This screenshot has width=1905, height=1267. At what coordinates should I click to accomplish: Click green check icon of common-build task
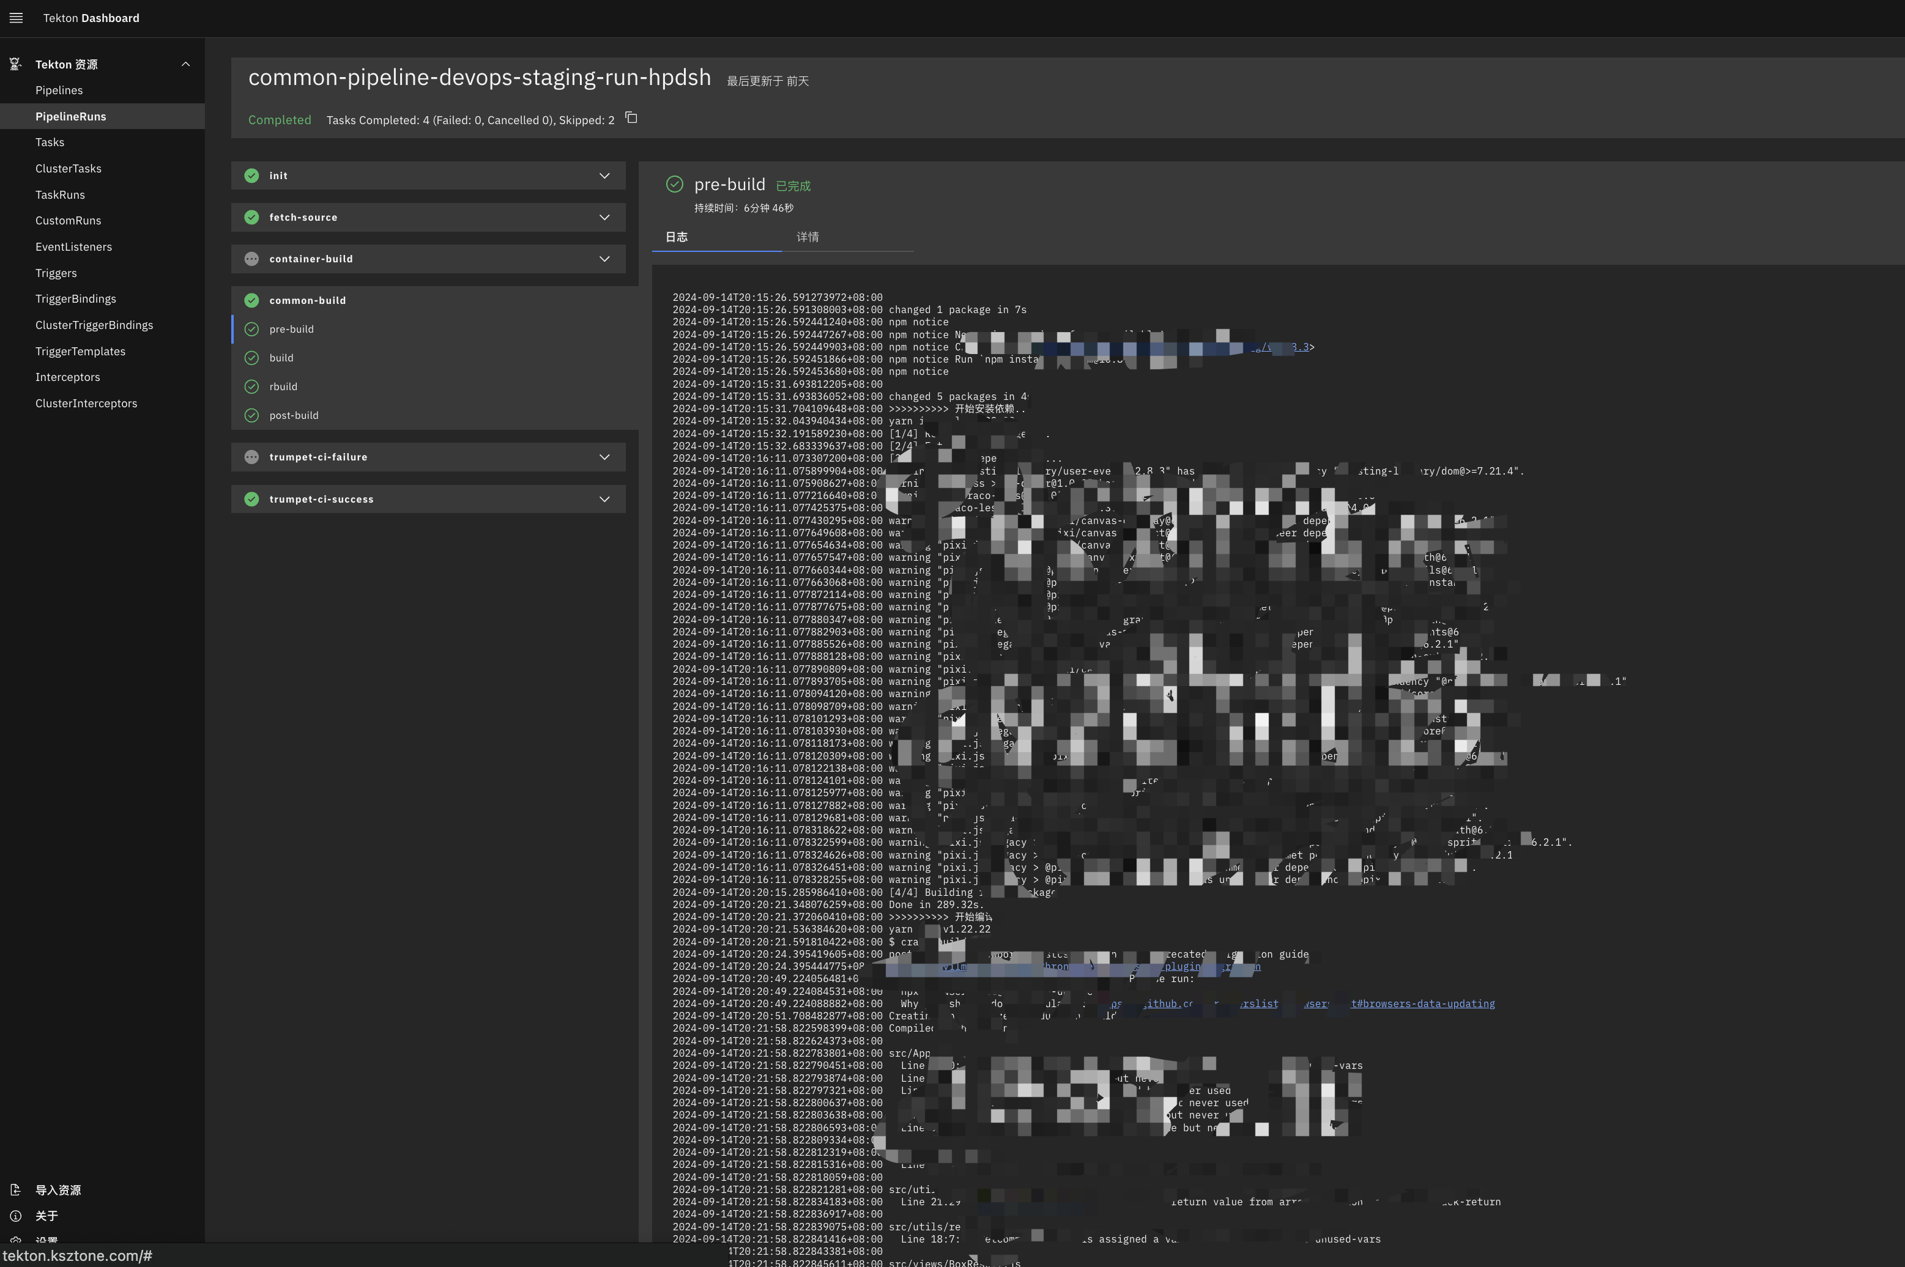251,301
